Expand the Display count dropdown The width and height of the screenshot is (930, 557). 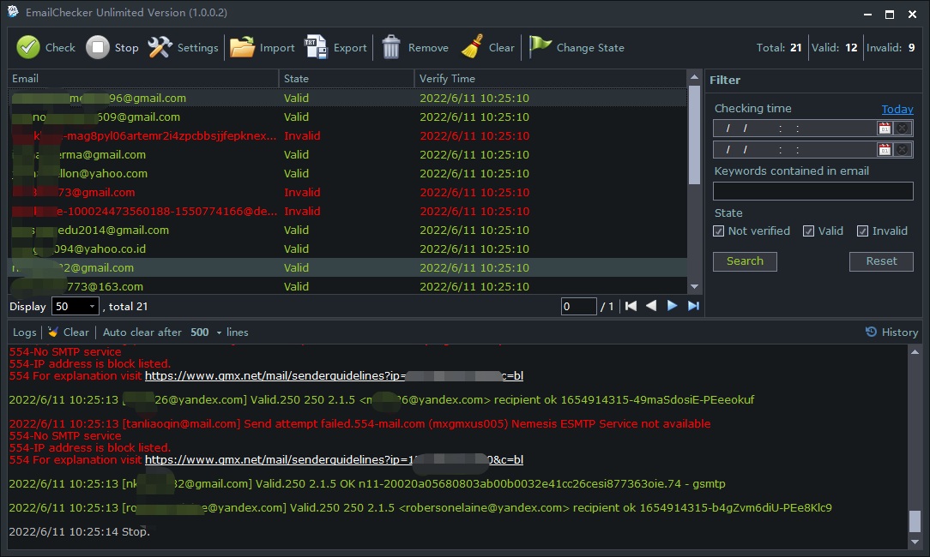pyautogui.click(x=92, y=307)
